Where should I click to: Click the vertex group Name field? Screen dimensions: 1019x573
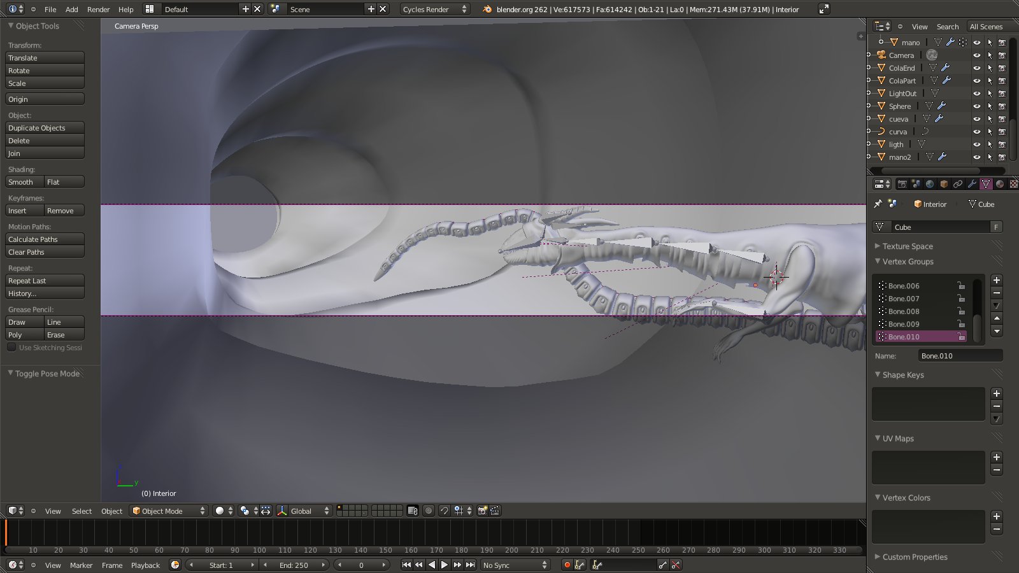coord(960,356)
